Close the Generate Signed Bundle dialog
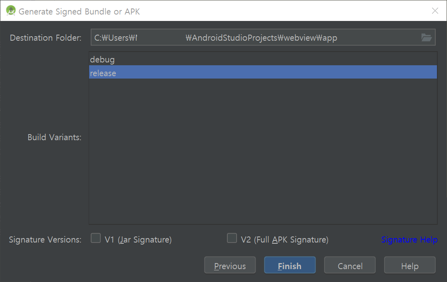The height and width of the screenshot is (282, 447). 435,11
